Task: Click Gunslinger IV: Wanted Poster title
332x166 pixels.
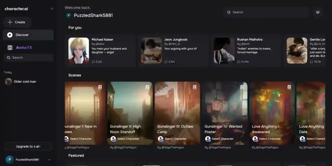Action: pyautogui.click(x=223, y=129)
